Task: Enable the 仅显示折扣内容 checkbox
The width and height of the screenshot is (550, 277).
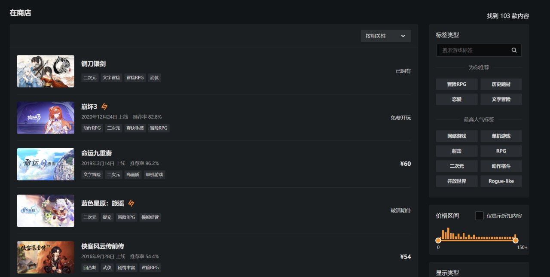Action: tap(479, 216)
